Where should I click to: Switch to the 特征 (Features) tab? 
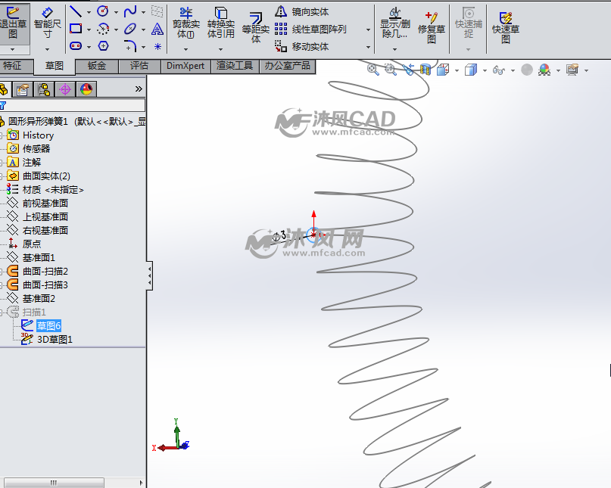[13, 66]
